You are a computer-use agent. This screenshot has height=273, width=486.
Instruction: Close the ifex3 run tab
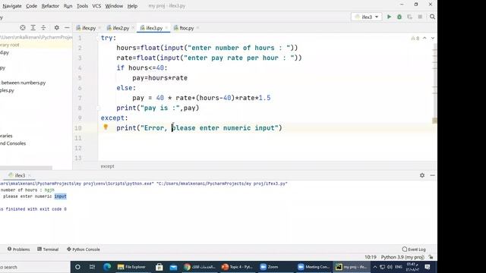[30, 175]
